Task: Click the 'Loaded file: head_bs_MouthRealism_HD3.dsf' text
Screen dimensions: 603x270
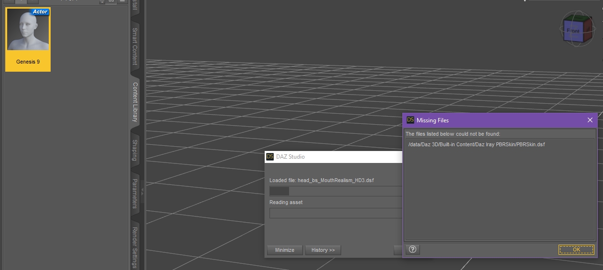Action: click(322, 180)
